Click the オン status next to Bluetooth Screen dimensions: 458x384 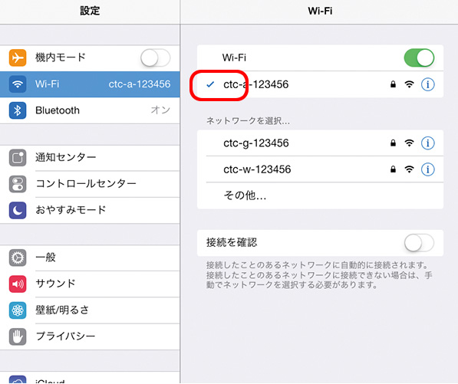click(160, 110)
